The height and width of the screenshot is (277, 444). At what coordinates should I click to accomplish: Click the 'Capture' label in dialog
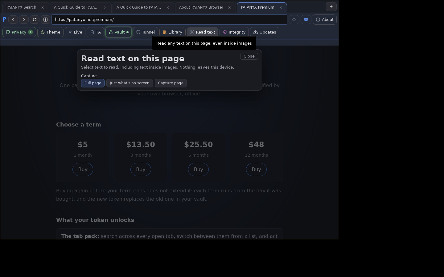point(89,76)
